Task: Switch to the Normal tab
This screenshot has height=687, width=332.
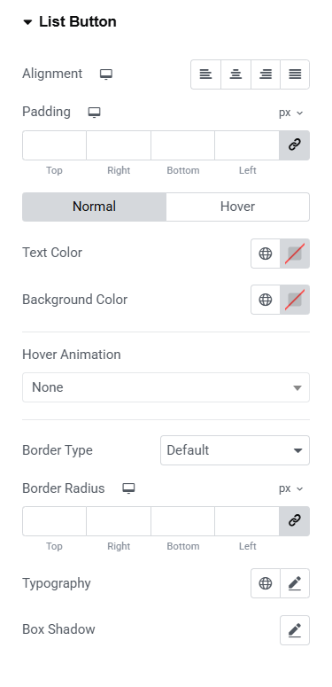Action: [94, 207]
